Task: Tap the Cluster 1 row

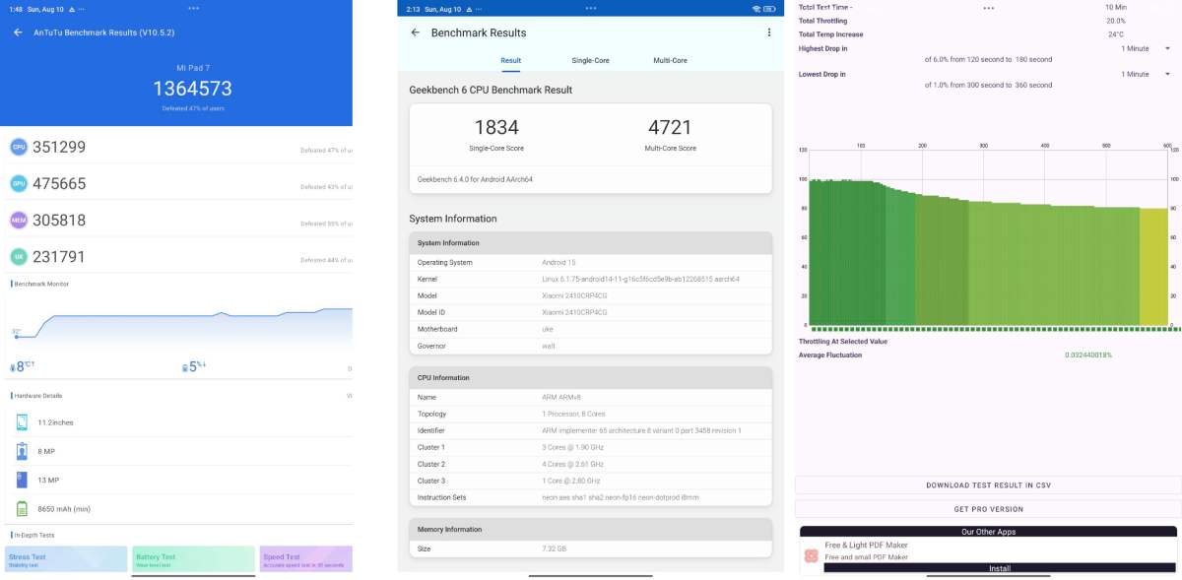Action: 590,447
